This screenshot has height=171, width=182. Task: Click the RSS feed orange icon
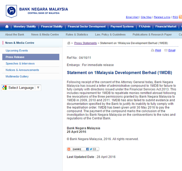click(180, 17)
